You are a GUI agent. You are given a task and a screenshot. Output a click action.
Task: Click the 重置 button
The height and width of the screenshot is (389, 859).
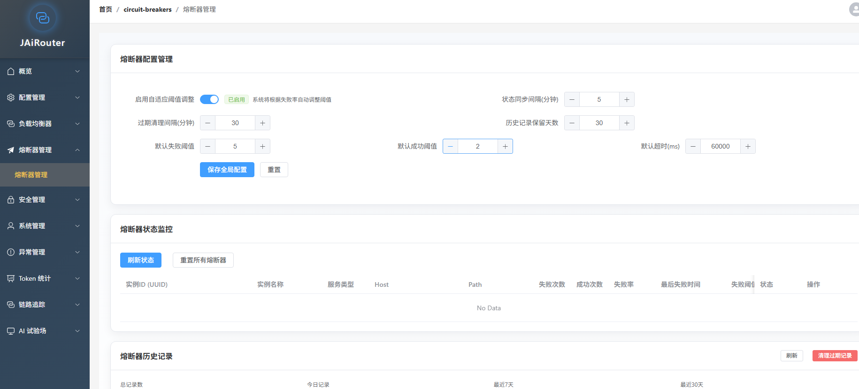coord(274,170)
